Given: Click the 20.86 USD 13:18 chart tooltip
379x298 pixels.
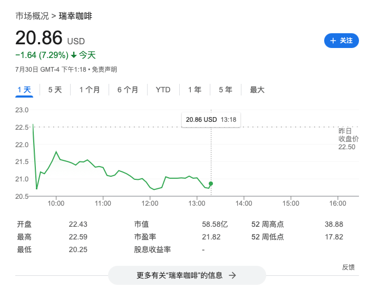Looking at the screenshot, I should pyautogui.click(x=211, y=120).
